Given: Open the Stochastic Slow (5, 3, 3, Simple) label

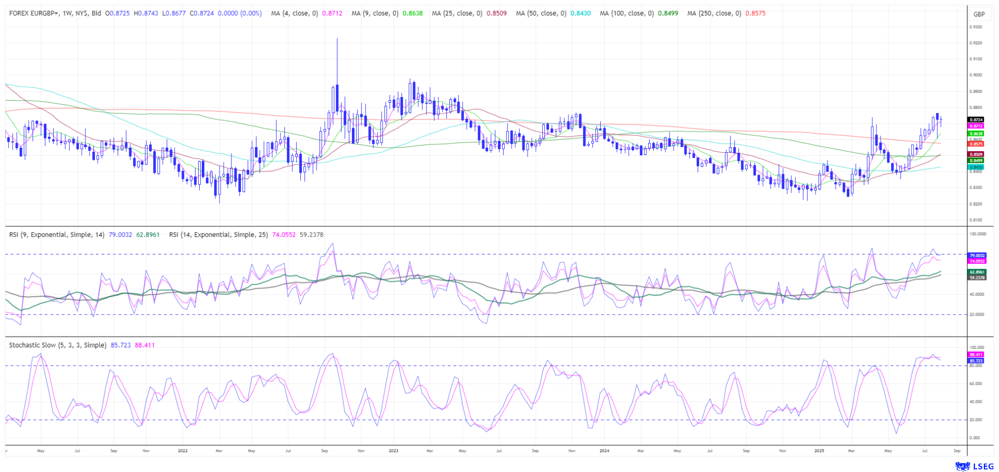Looking at the screenshot, I should (x=57, y=345).
